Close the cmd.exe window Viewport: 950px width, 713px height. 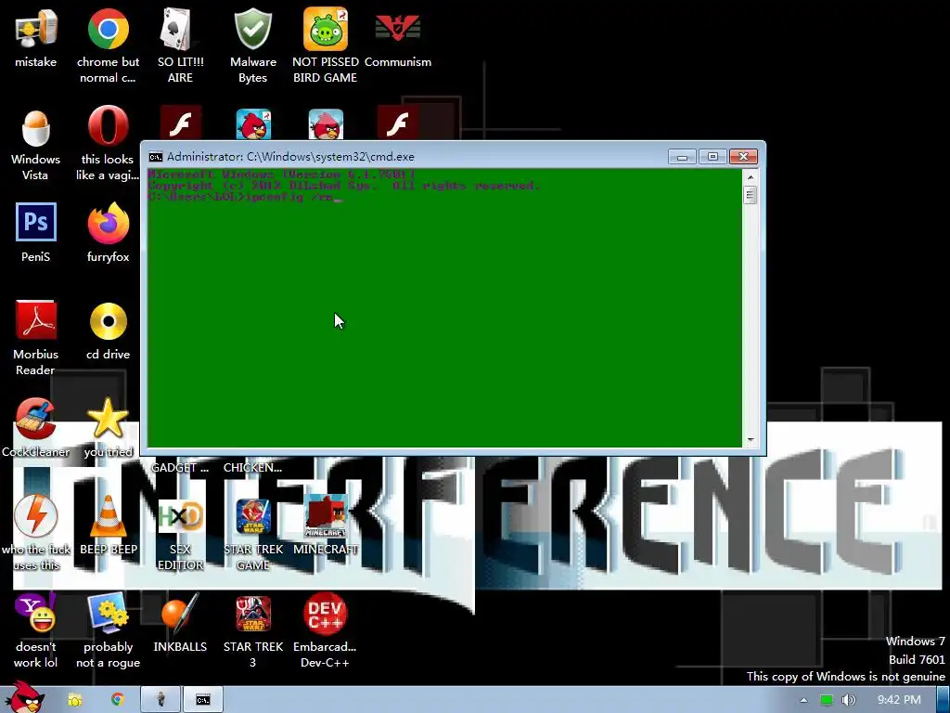click(743, 157)
